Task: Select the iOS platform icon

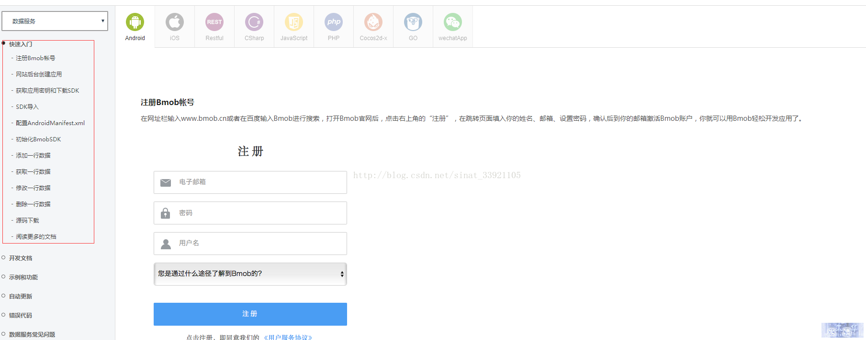Action: (175, 22)
